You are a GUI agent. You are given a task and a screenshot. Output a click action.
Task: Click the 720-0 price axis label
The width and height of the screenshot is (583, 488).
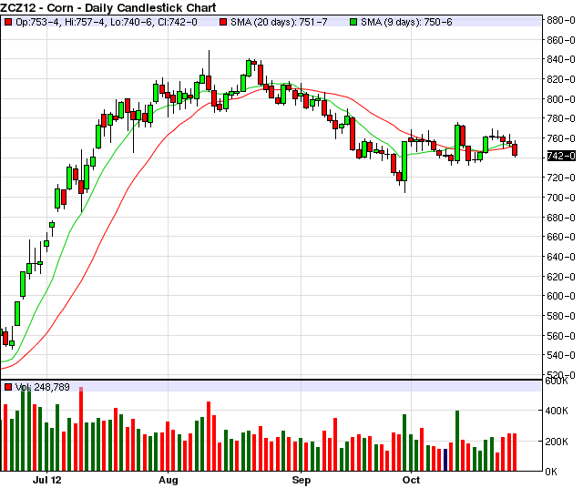(x=561, y=178)
